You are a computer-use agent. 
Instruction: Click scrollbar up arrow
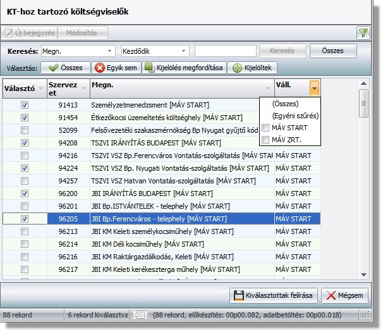tap(363, 83)
